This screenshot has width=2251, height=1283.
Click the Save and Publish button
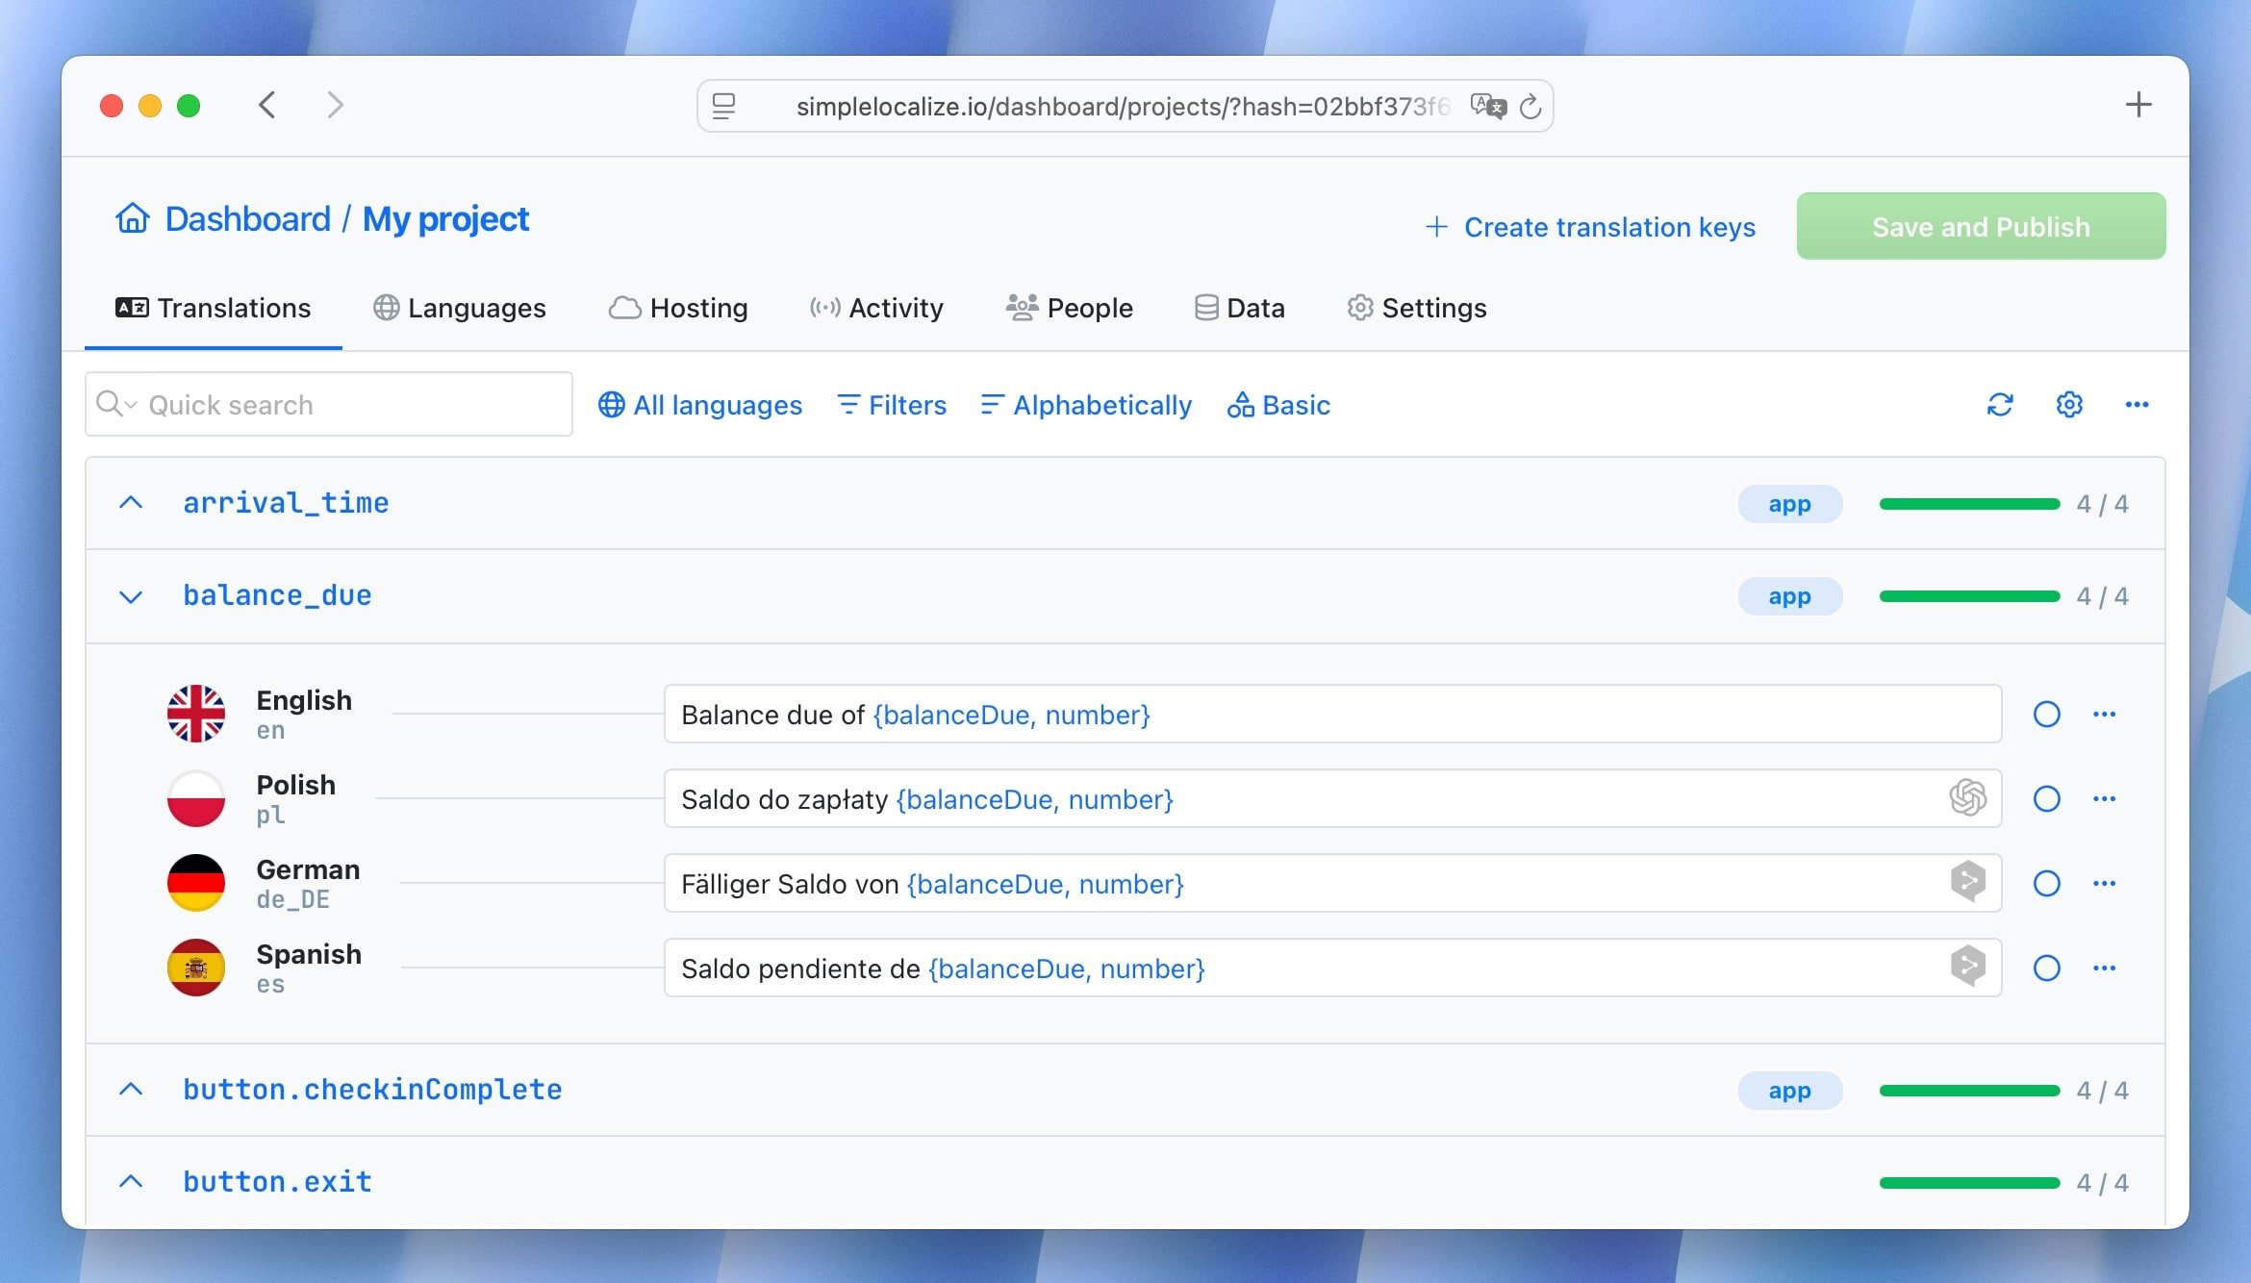1981,226
